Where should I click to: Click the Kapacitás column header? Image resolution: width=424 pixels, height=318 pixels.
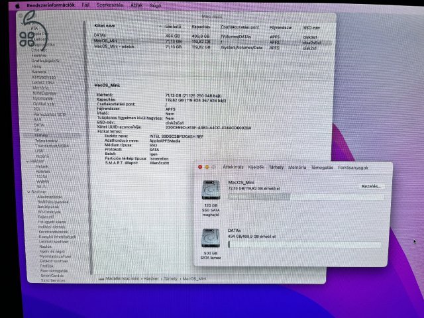tap(201, 26)
